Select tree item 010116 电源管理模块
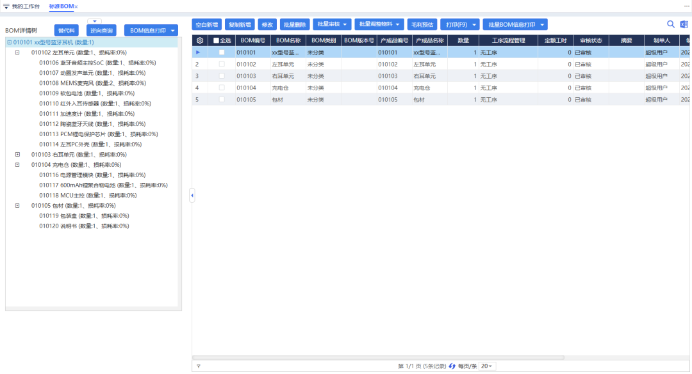The width and height of the screenshot is (692, 374). pos(92,175)
